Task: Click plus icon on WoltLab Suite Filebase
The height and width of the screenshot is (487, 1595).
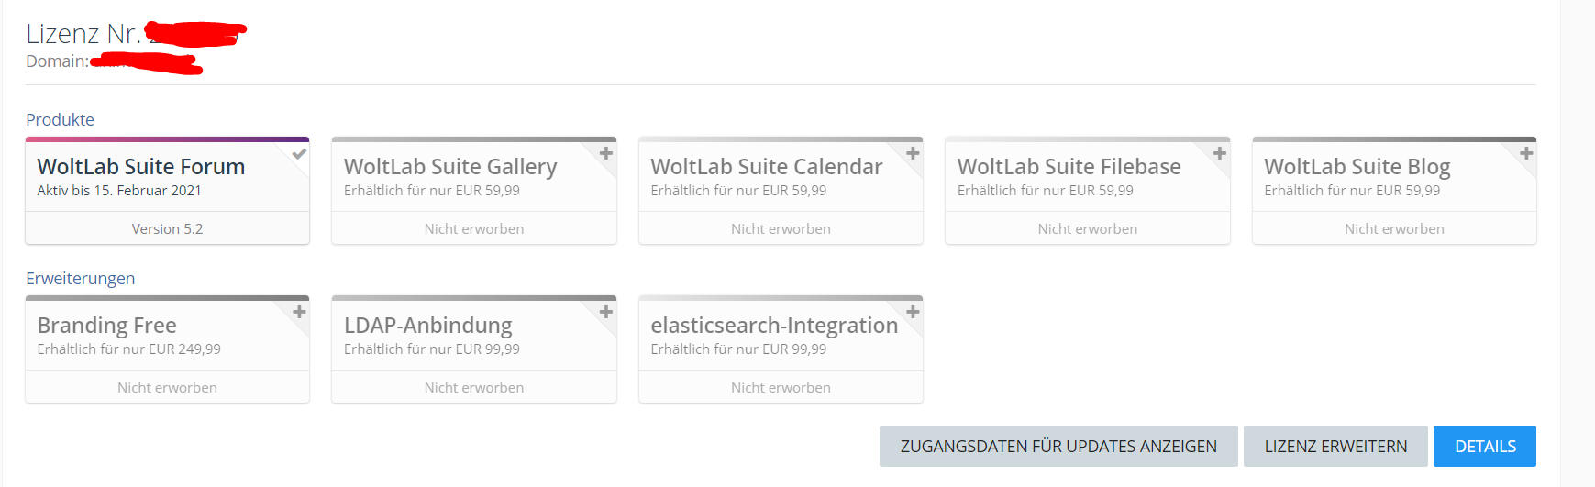Action: coord(1219,153)
